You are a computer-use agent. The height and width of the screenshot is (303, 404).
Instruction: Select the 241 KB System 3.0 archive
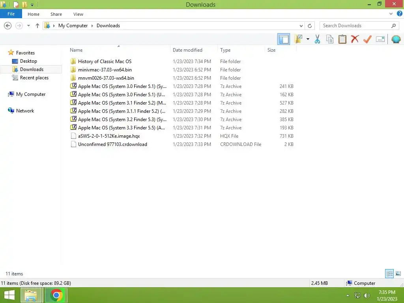(x=122, y=86)
